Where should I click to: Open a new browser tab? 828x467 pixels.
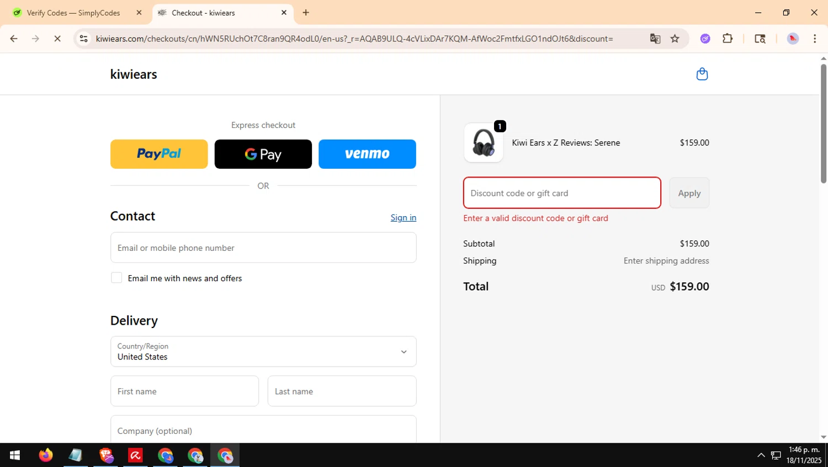[306, 13]
